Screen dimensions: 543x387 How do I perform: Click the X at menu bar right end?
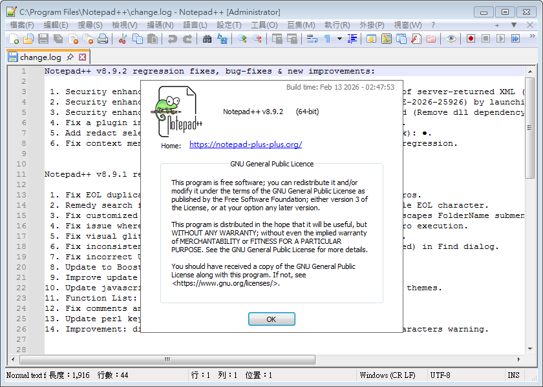click(x=530, y=25)
